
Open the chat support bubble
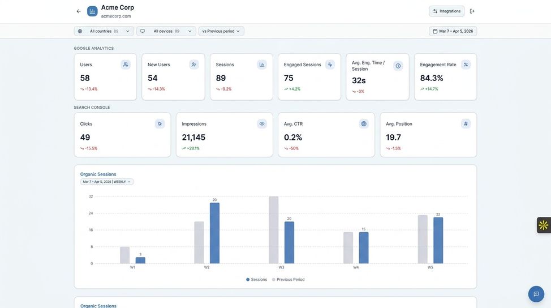point(536,294)
